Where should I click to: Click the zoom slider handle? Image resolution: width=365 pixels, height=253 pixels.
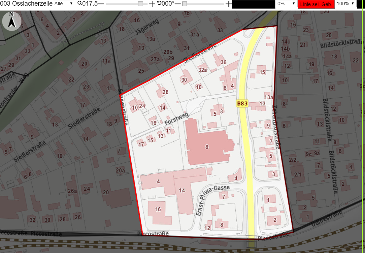[141, 4]
